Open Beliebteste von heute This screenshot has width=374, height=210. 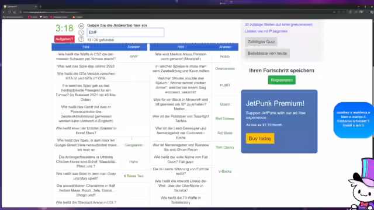tap(267, 53)
